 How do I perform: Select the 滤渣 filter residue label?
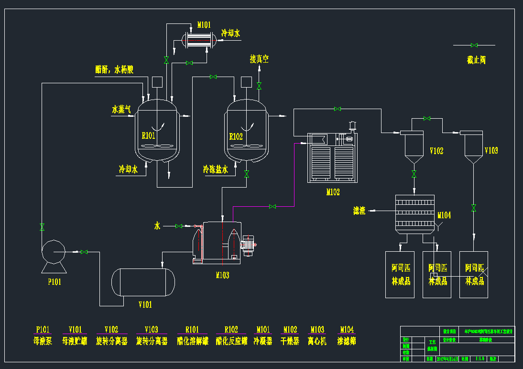point(360,210)
